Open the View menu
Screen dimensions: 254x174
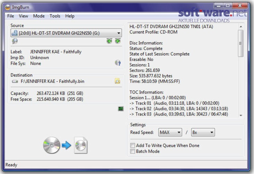(24, 16)
